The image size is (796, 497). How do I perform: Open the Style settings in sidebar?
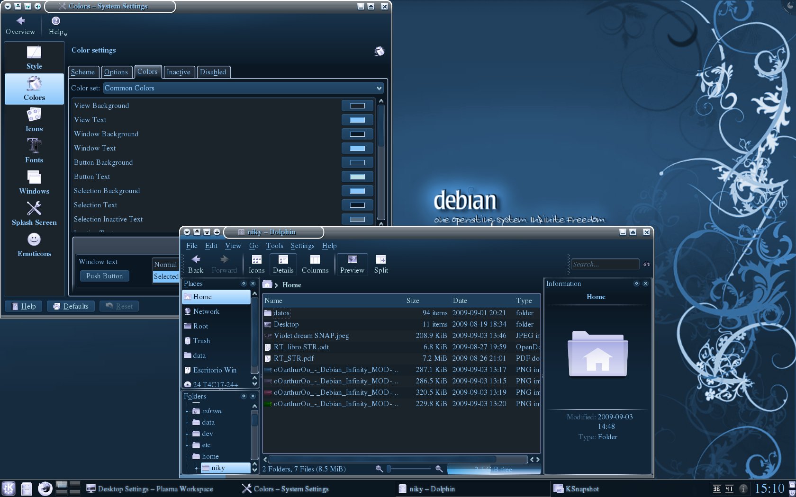(34, 58)
